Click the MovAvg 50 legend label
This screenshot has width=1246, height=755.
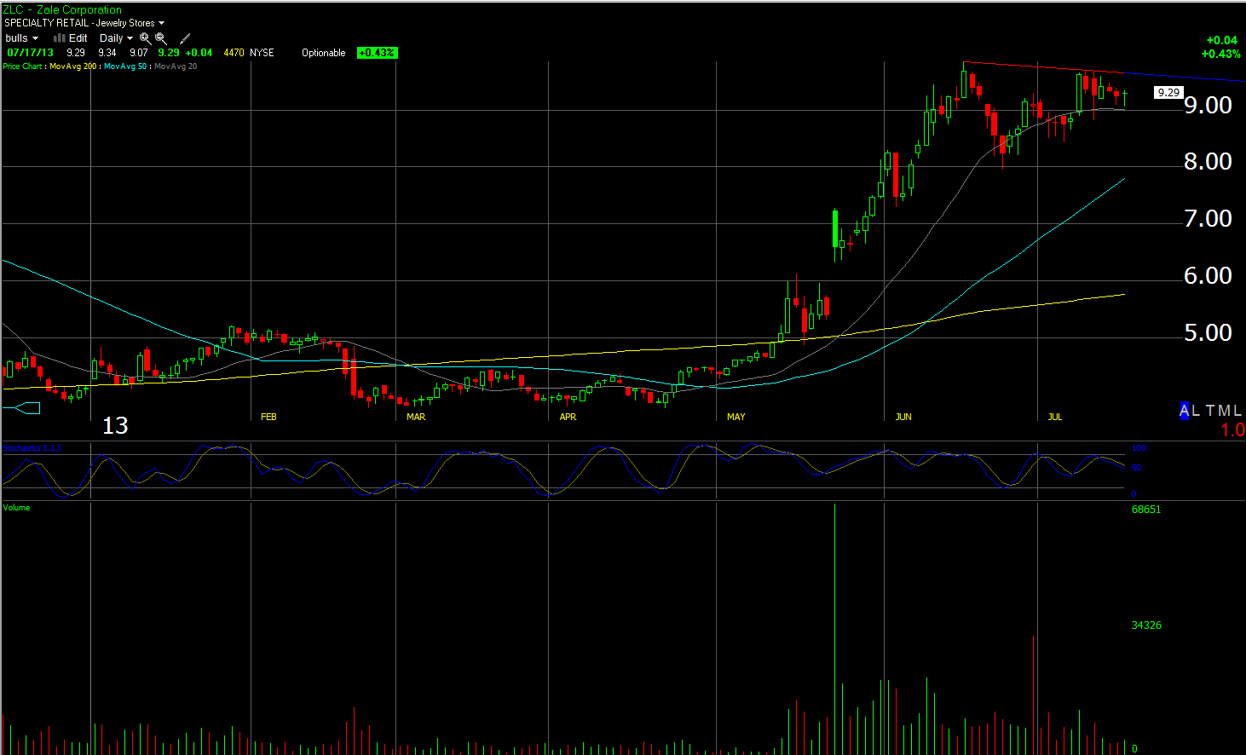click(x=125, y=66)
